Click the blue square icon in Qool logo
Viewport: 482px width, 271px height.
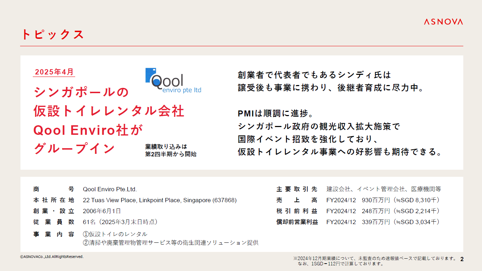point(150,75)
